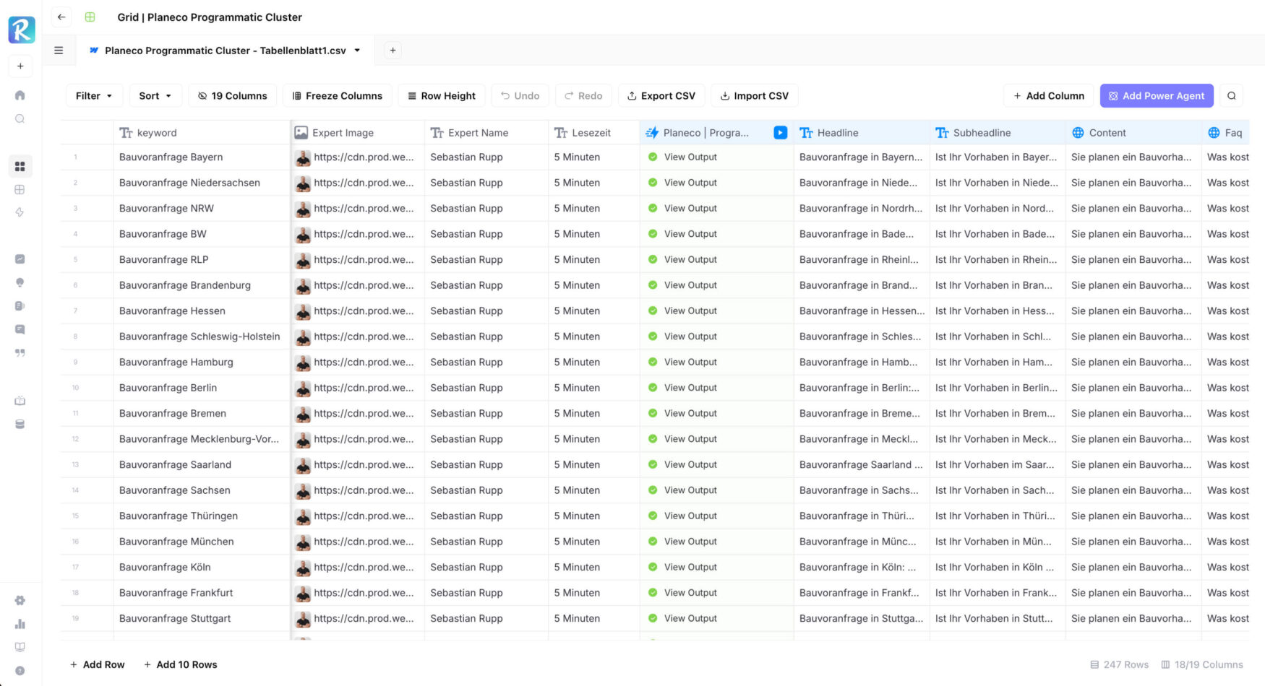Open the home icon in left sidebar
Screen dimensions: 1265x686
click(20, 95)
